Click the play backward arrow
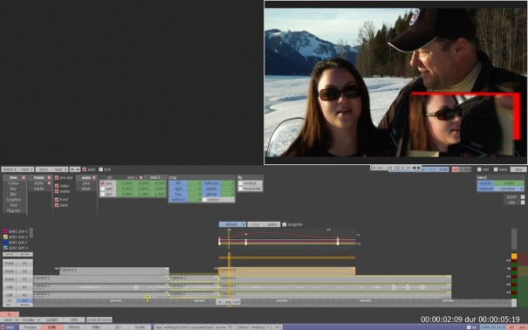 (414, 168)
